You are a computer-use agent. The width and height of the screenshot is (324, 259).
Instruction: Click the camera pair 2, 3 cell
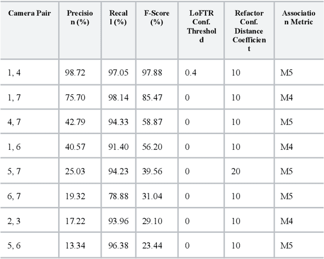click(x=14, y=221)
